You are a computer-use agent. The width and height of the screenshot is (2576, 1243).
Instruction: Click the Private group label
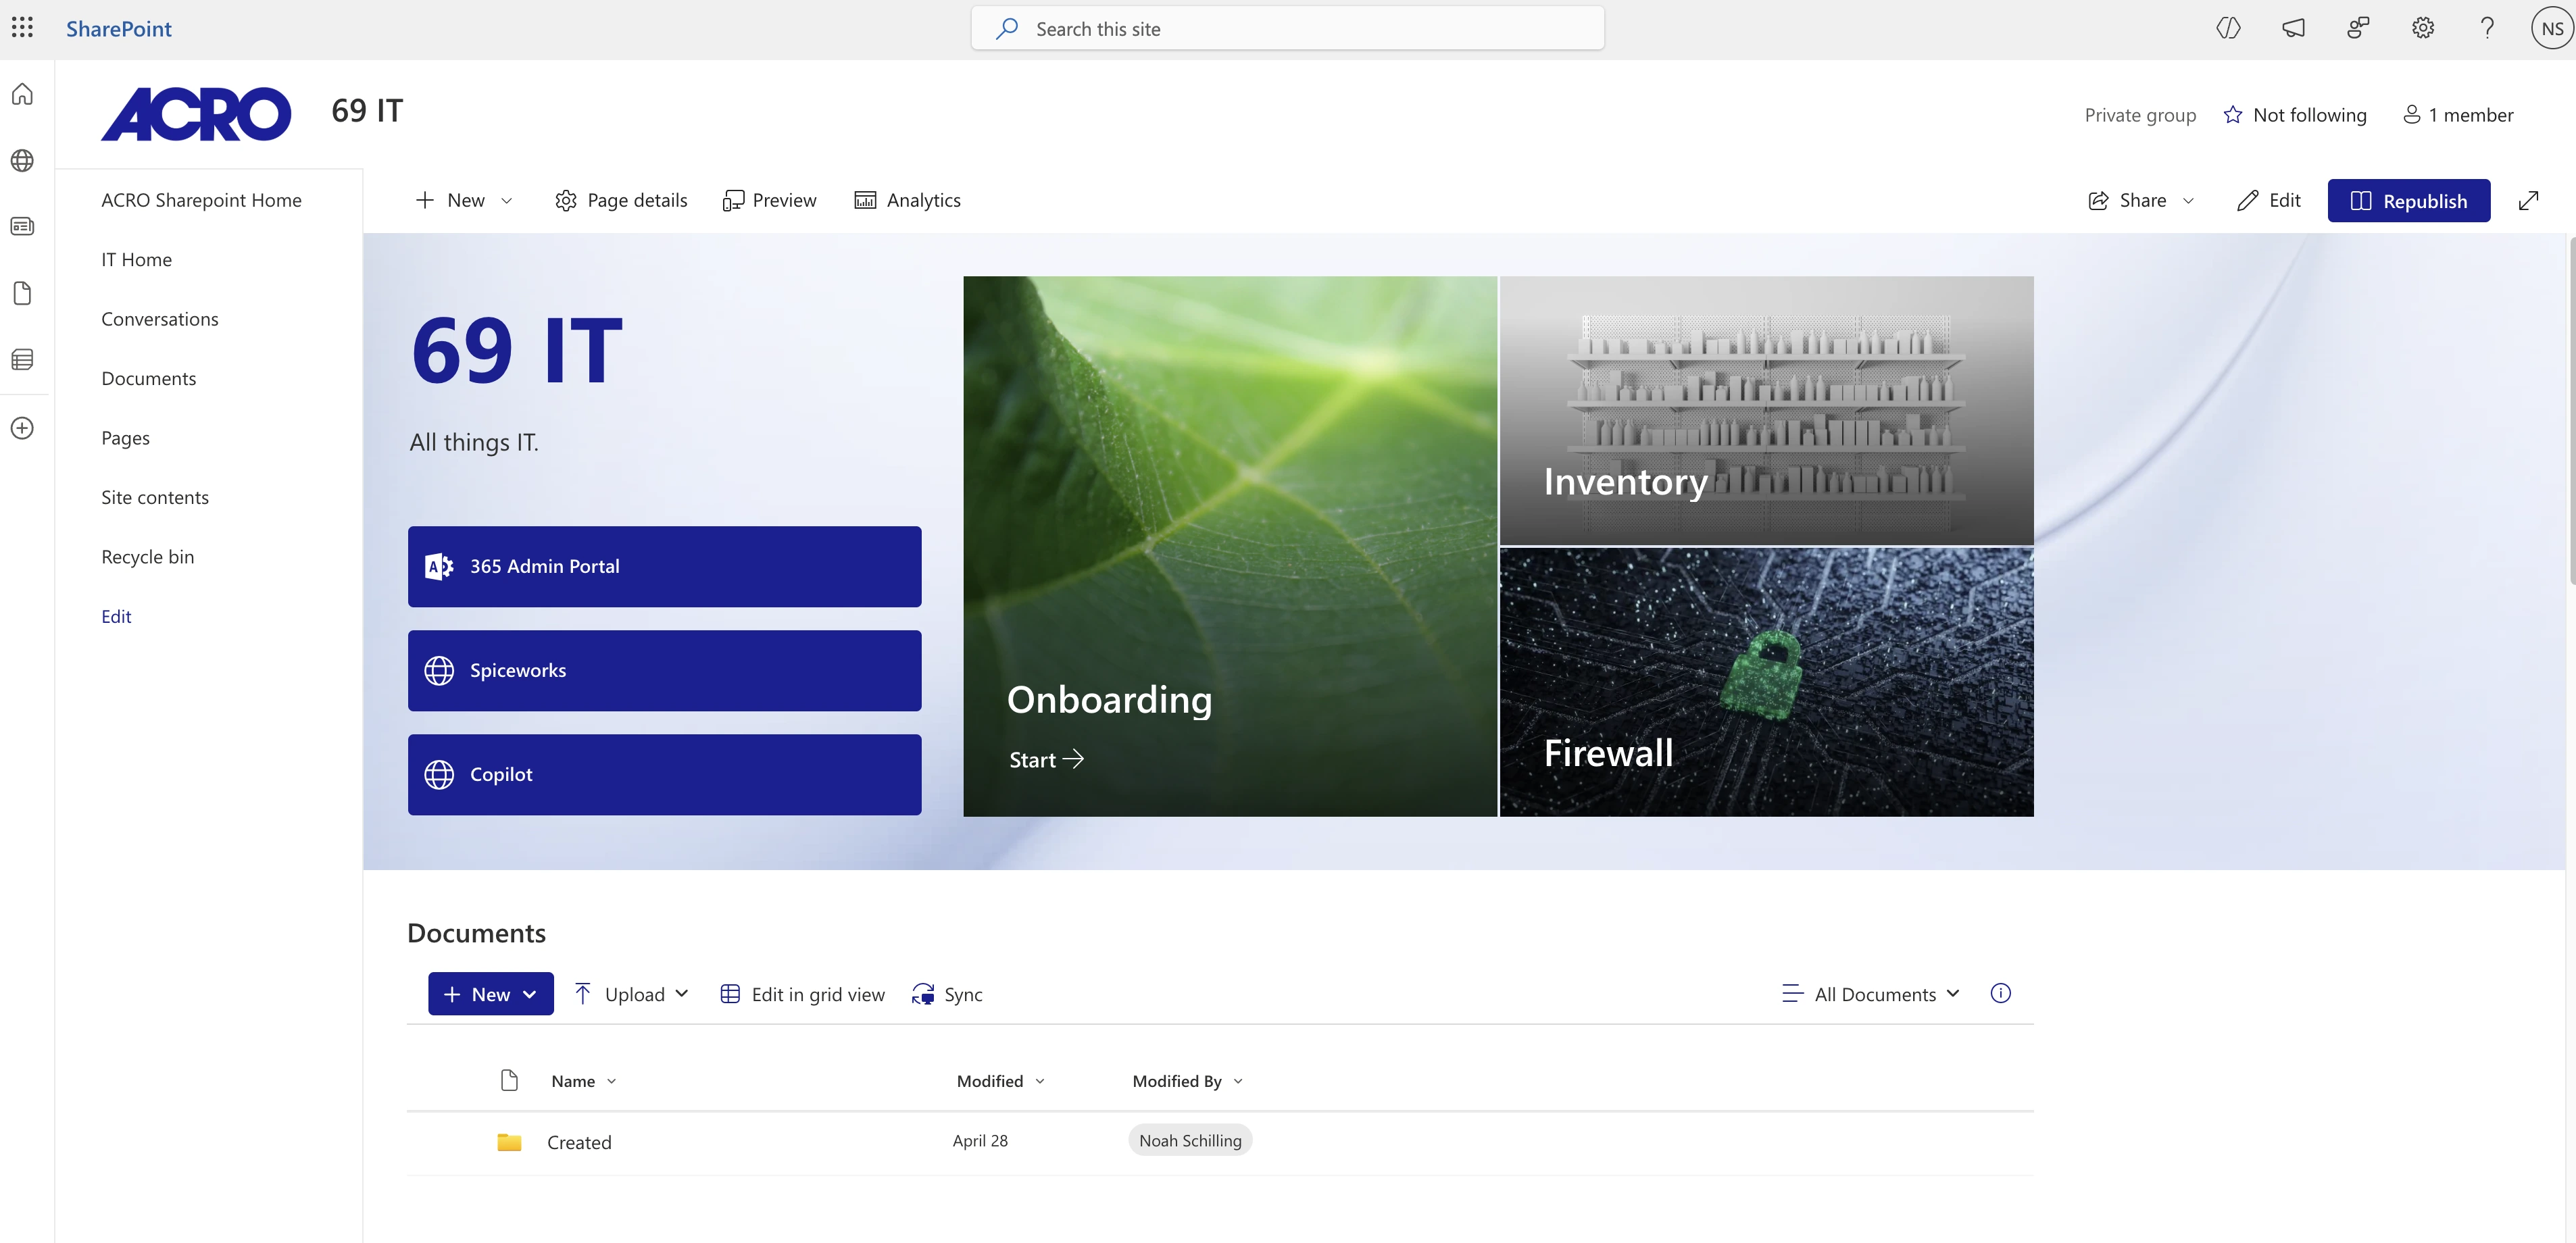coord(2140,115)
